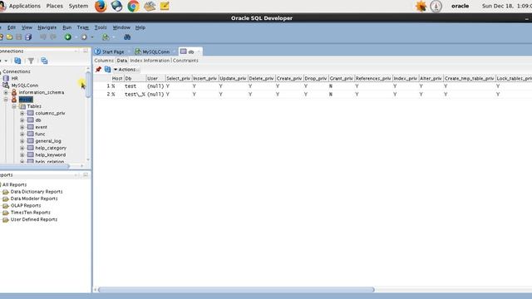
Task: Open the Tools menu
Action: (101, 27)
